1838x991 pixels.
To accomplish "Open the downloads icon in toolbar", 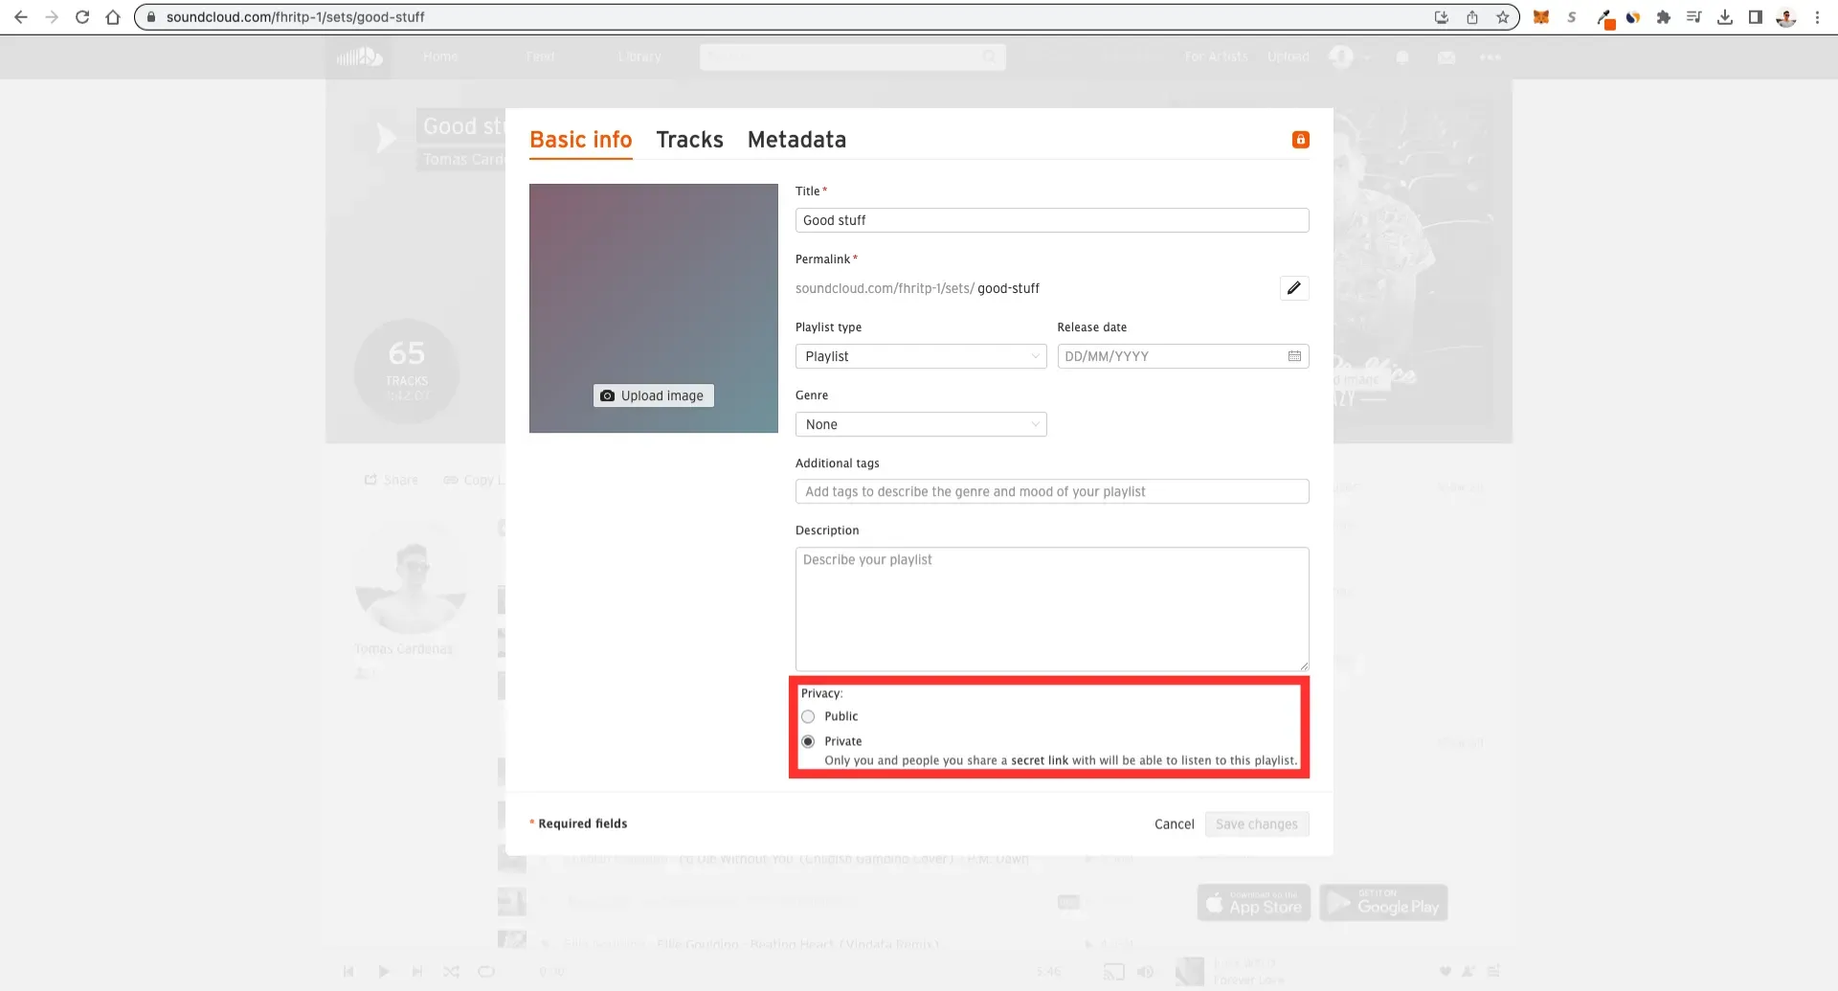I will click(1726, 16).
